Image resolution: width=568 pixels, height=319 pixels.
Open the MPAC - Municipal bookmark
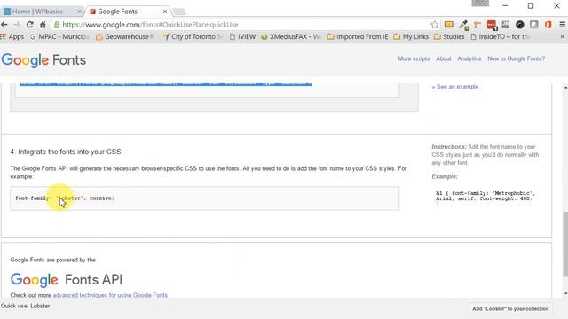point(59,36)
